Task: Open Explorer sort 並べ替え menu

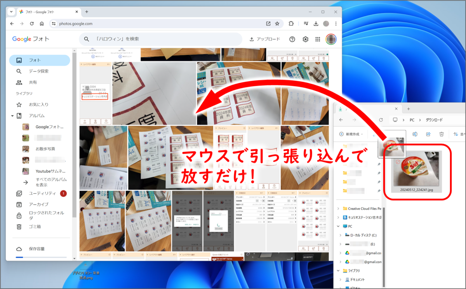Action: 459,134
